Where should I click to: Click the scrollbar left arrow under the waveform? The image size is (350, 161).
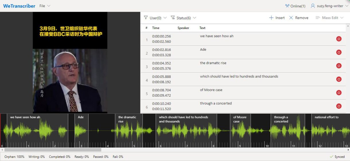[2, 150]
